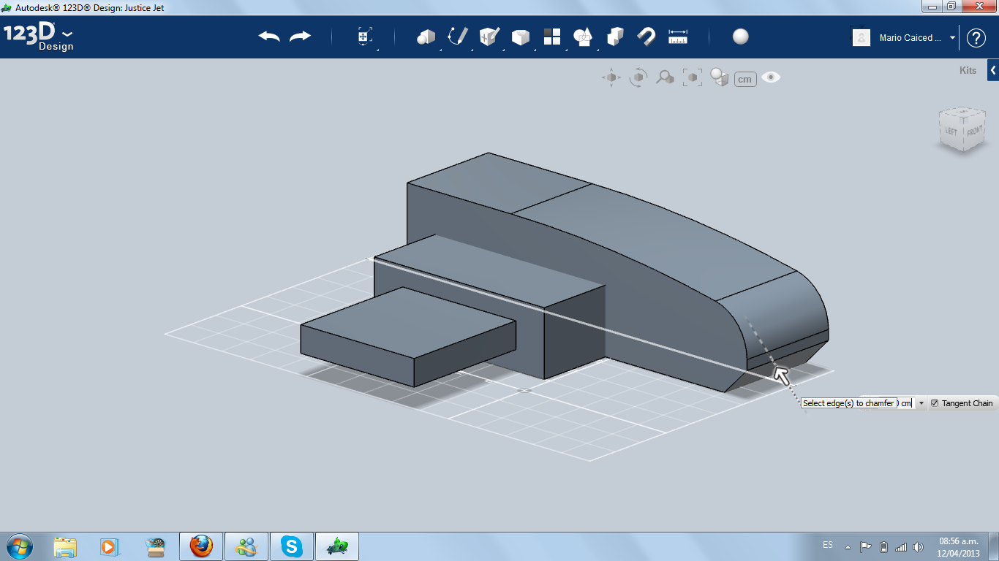999x561 pixels.
Task: Expand the Mario Caiced account dropdown
Action: click(953, 37)
